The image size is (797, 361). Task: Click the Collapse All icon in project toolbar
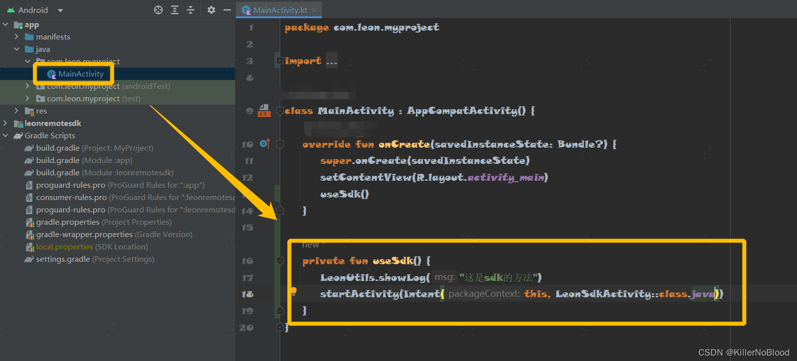coord(191,10)
